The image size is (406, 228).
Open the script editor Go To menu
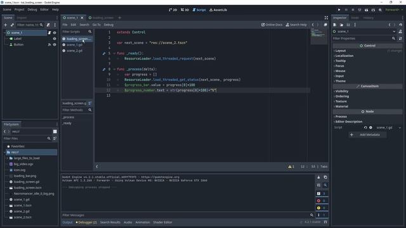coord(96,25)
